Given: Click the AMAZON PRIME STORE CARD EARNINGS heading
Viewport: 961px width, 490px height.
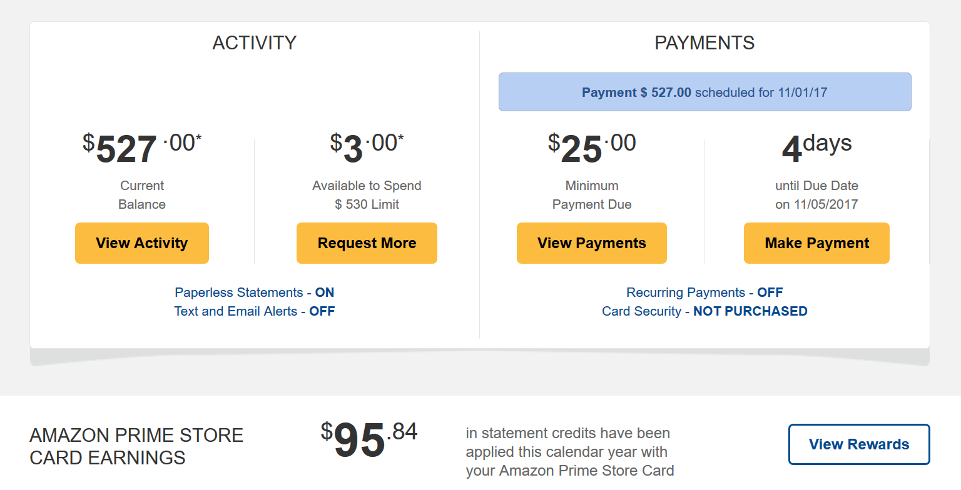Looking at the screenshot, I should 137,445.
